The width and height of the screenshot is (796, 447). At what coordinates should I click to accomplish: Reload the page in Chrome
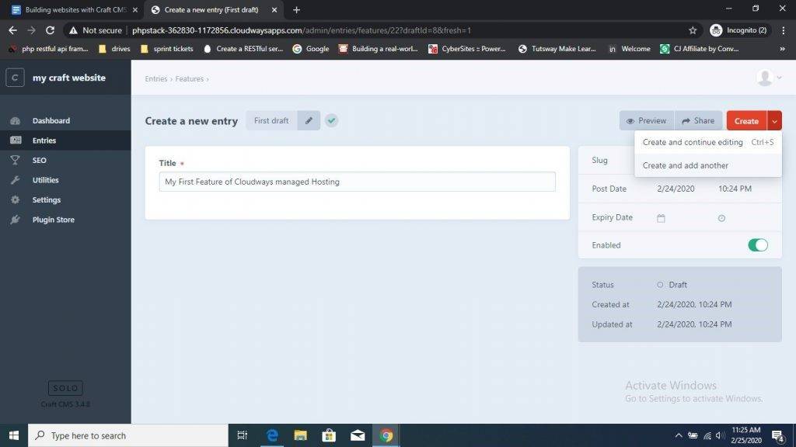51,30
